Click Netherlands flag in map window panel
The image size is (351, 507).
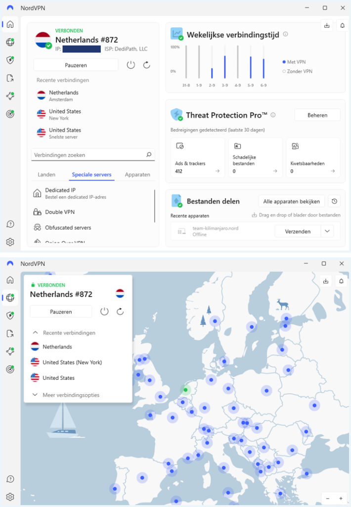coord(120,294)
